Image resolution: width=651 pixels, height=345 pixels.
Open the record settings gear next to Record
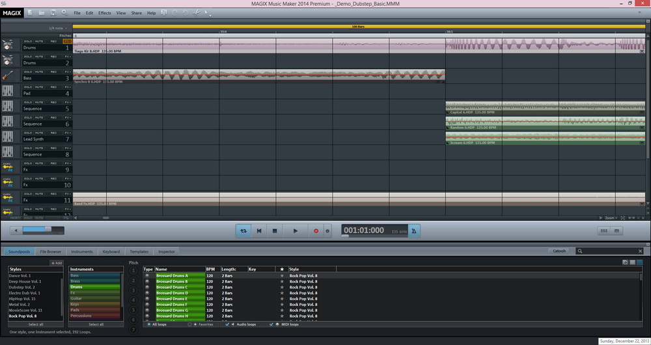327,231
